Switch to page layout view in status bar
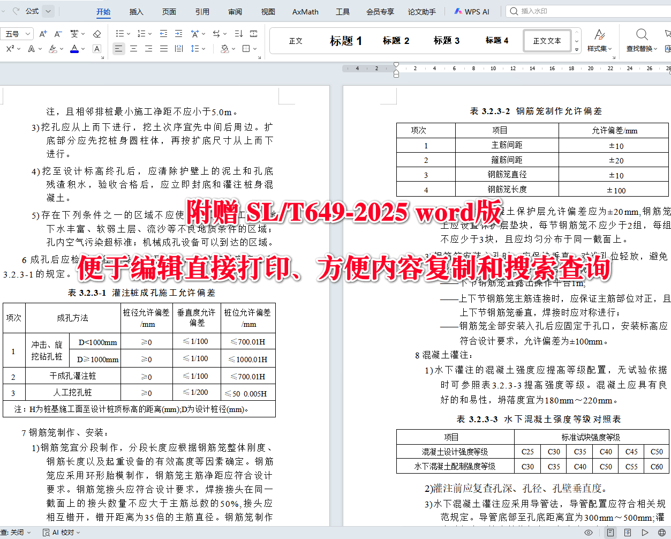Image resolution: width=671 pixels, height=539 pixels. point(610,533)
